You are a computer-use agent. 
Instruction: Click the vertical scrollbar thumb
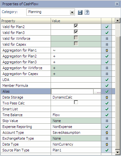[118, 93]
